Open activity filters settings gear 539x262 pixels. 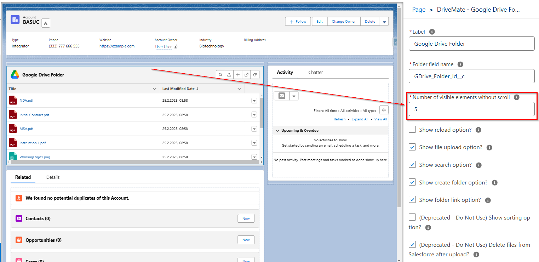click(x=384, y=110)
